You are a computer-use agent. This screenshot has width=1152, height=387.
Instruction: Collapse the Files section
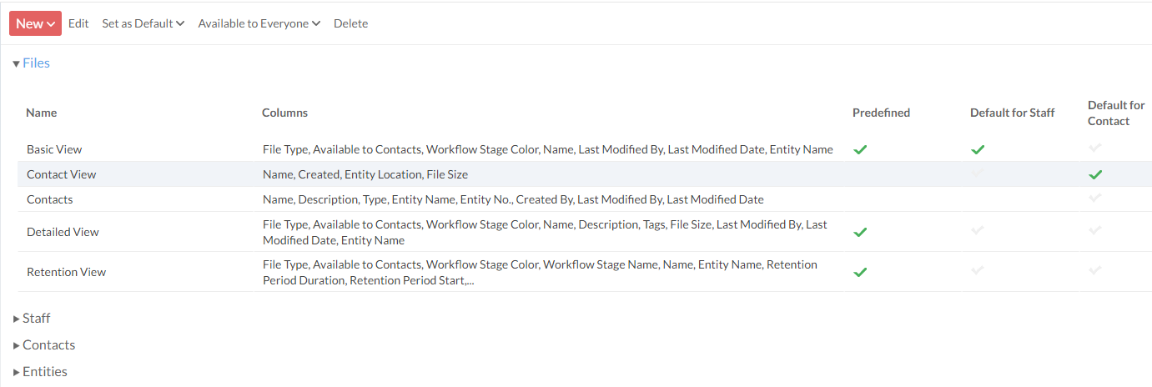point(32,63)
